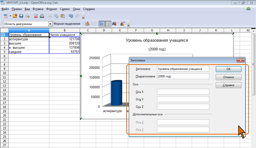Click the Ось Y input field under Оси
Image resolution: width=256 pixels, height=148 pixels.
pyautogui.click(x=183, y=99)
